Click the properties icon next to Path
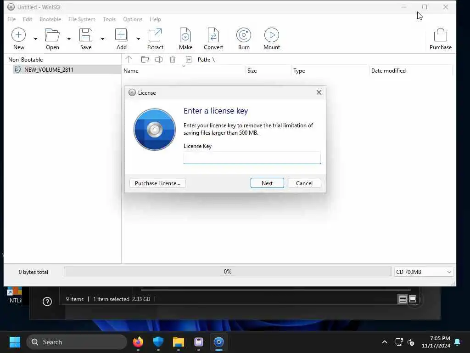 tap(189, 59)
